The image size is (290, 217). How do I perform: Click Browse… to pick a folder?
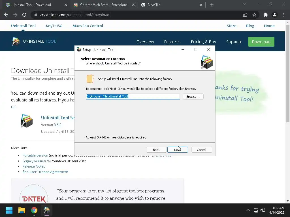pos(193,97)
